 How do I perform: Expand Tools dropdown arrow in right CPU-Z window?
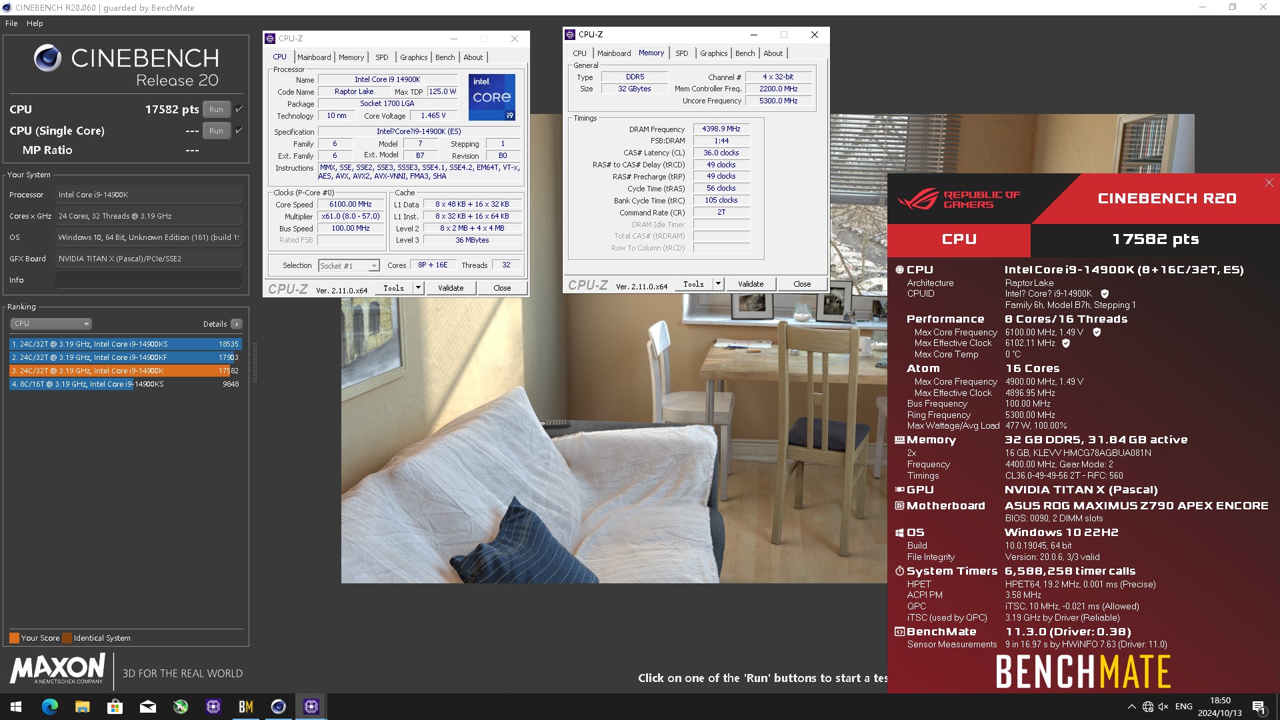718,284
